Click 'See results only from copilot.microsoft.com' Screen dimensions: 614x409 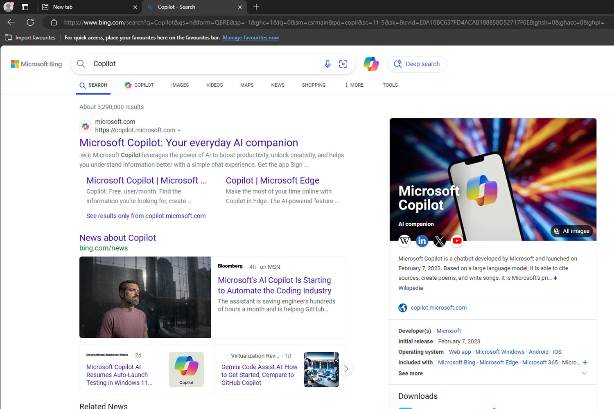point(146,216)
